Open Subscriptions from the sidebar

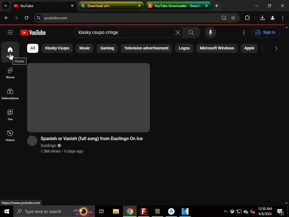[x=10, y=94]
